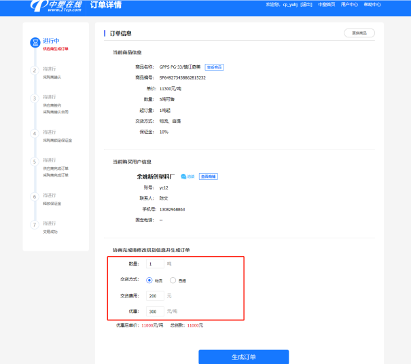Click the 订单详情 page title

(x=106, y=5)
